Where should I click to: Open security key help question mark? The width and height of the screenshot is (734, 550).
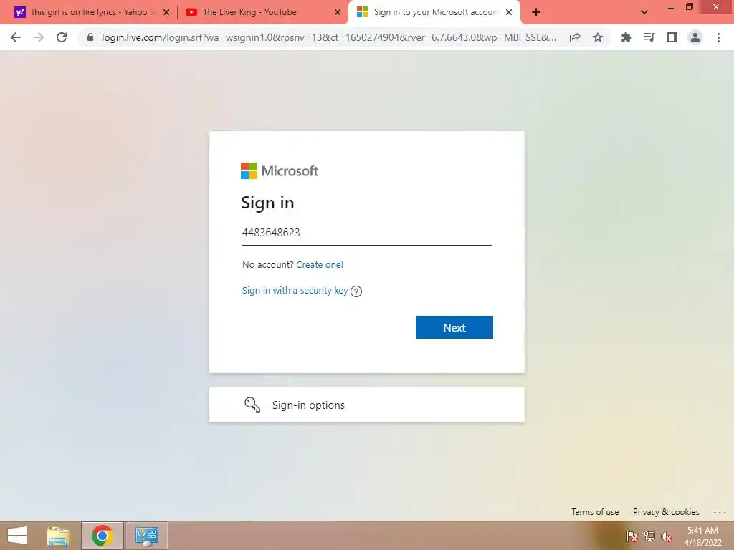356,291
